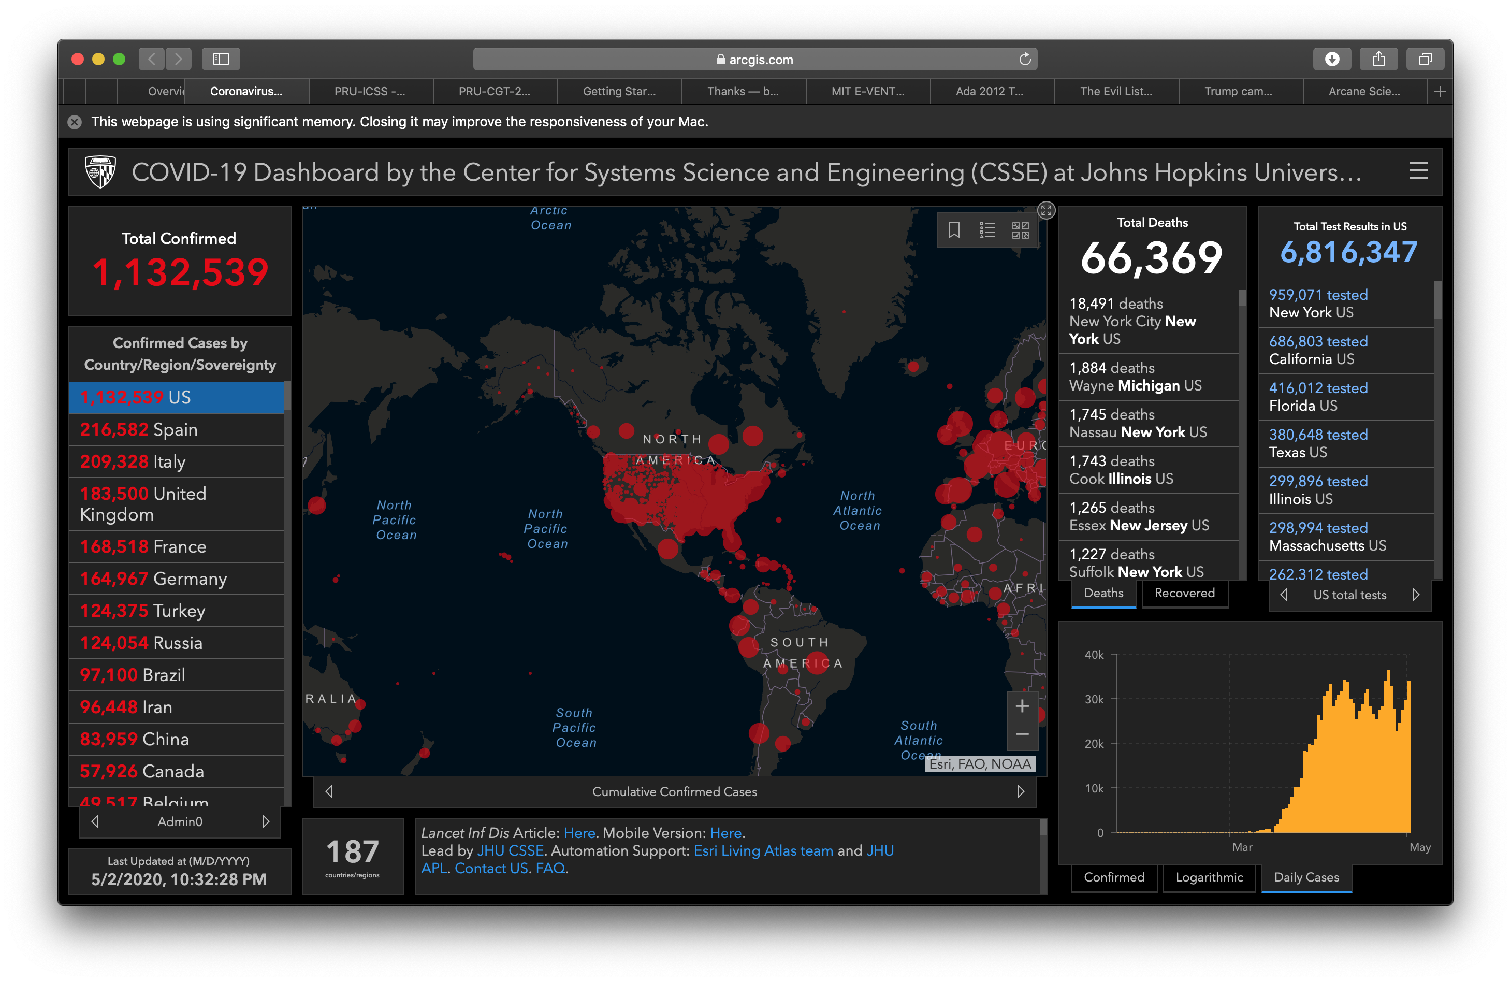This screenshot has width=1511, height=982.
Task: Zoom out on the map
Action: 1022,734
